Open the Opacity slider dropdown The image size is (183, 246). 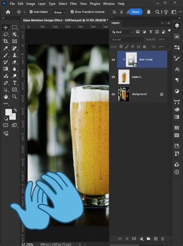[x=168, y=39]
